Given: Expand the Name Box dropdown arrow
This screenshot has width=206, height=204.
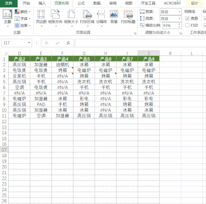Looking at the screenshot, I should coord(29,43).
